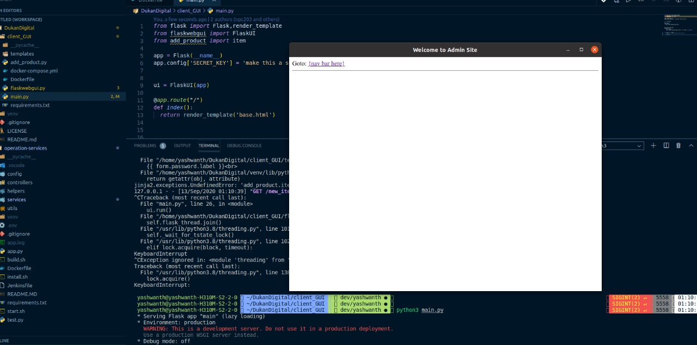The image size is (697, 345).
Task: Open the Debug Console tab
Action: pyautogui.click(x=244, y=145)
